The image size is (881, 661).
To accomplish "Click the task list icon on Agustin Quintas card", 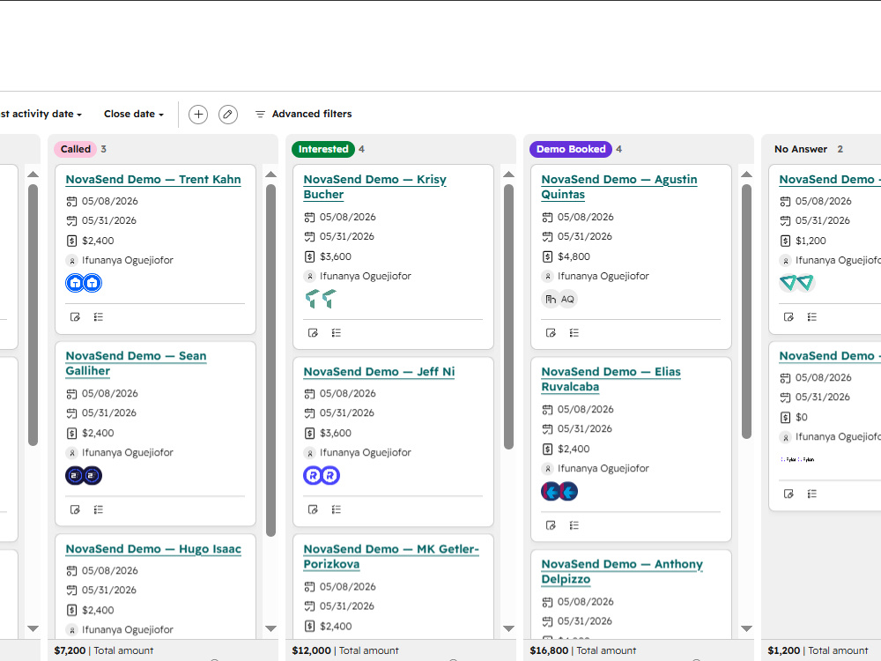I will pyautogui.click(x=574, y=333).
